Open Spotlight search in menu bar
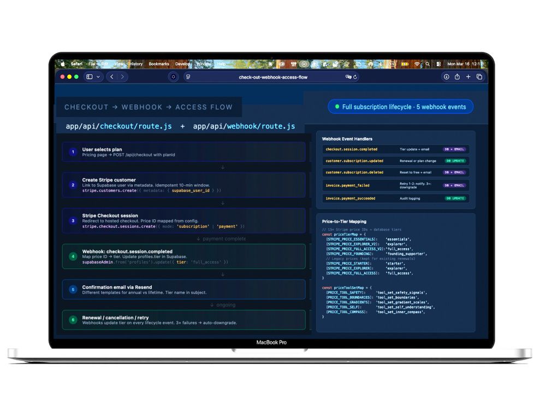The image size is (546, 410). click(x=428, y=64)
